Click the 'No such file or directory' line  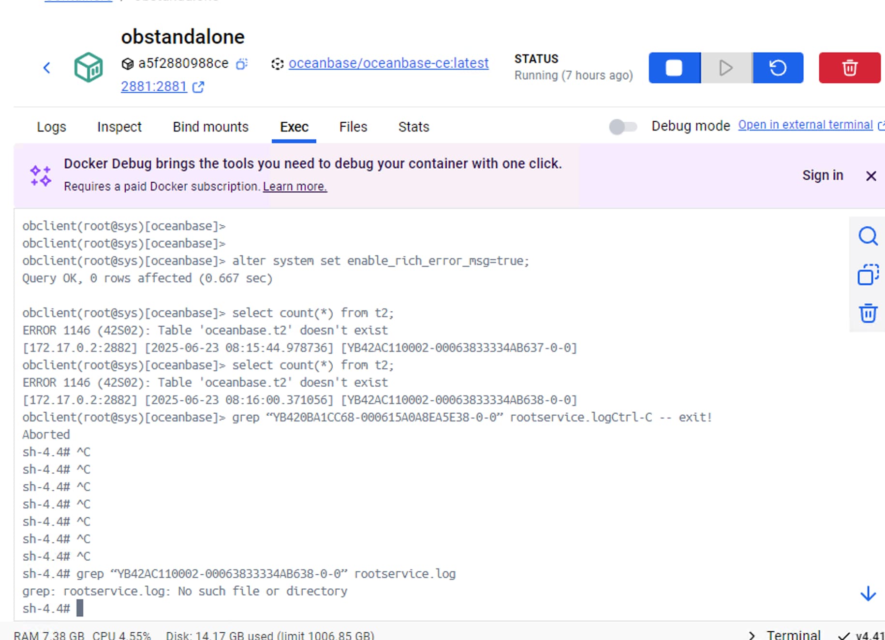coord(185,591)
